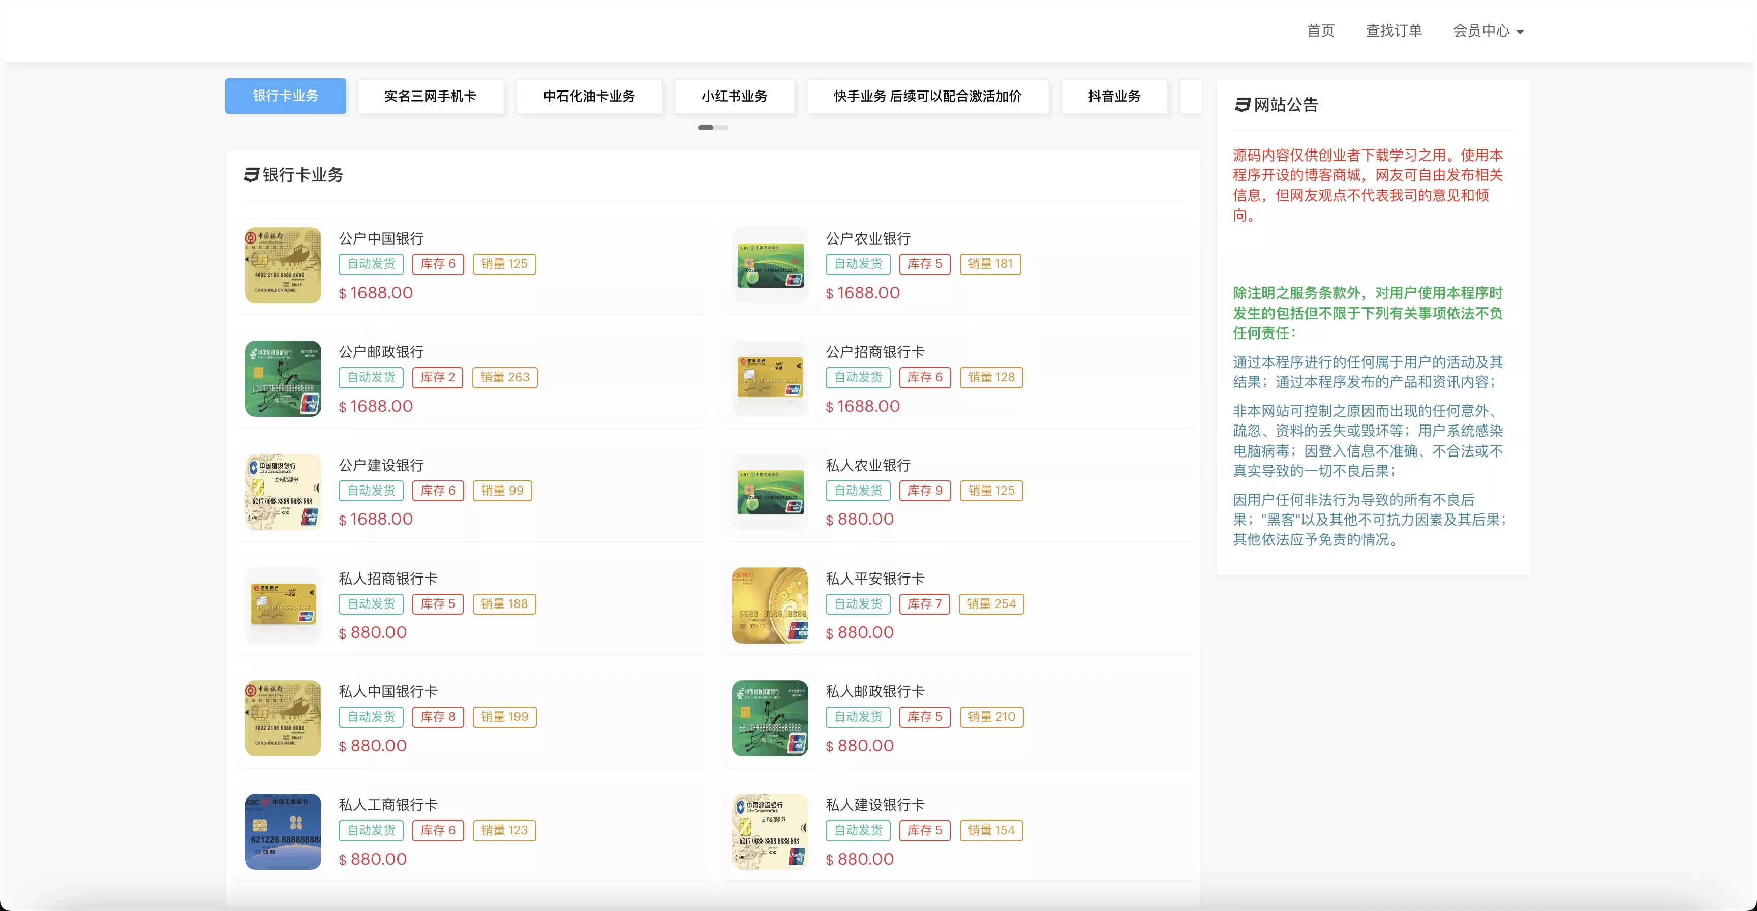Click the 银行卡业务 section header icon
The height and width of the screenshot is (911, 1757).
pos(251,175)
